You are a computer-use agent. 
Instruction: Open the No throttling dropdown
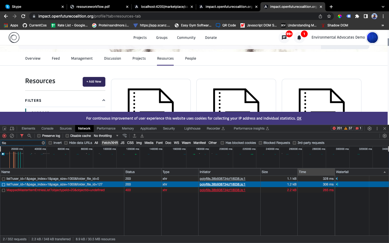106,136
